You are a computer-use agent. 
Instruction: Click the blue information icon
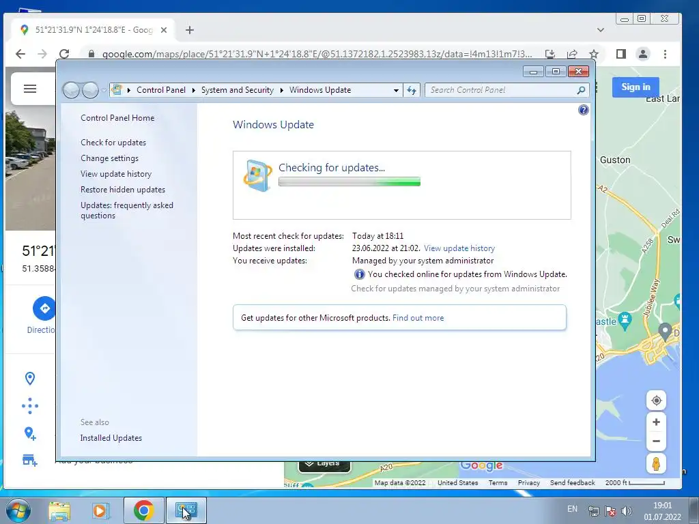359,274
